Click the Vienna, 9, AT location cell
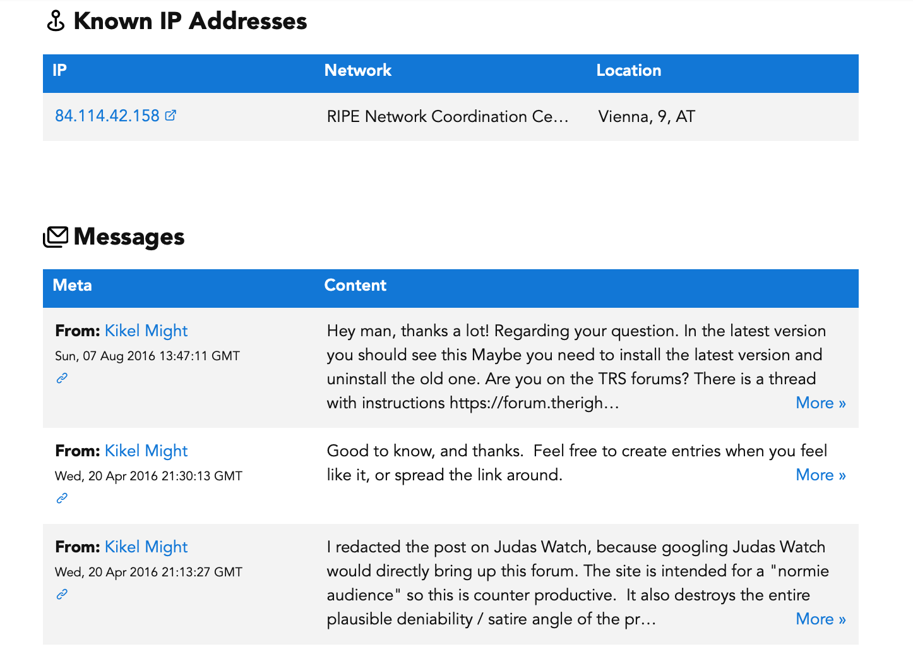913x656 pixels. tap(647, 116)
